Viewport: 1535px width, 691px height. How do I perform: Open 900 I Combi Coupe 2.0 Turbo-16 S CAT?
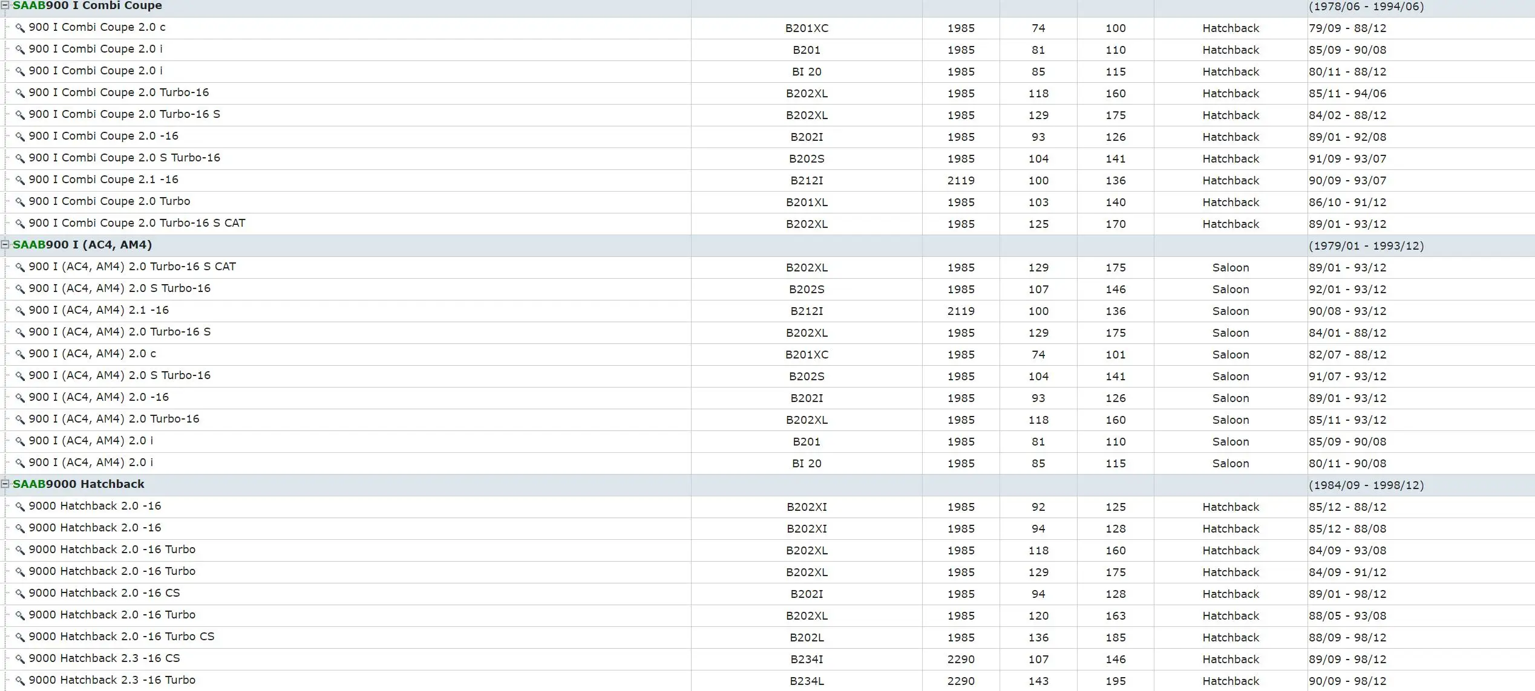tap(137, 224)
